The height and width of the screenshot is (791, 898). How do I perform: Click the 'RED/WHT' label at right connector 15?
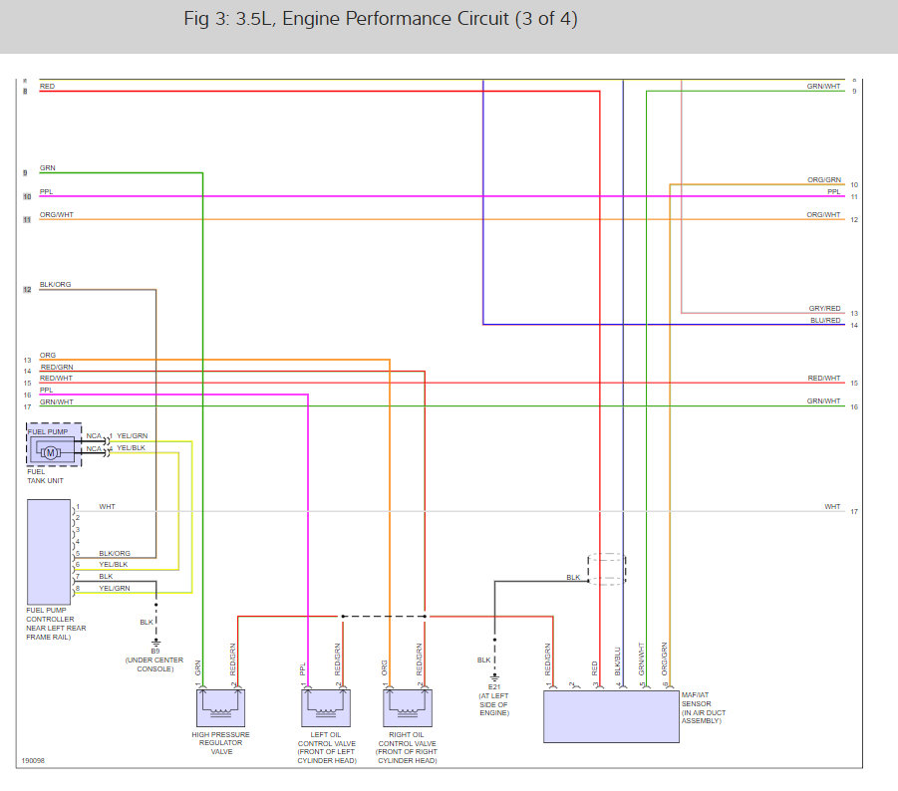pyautogui.click(x=824, y=379)
